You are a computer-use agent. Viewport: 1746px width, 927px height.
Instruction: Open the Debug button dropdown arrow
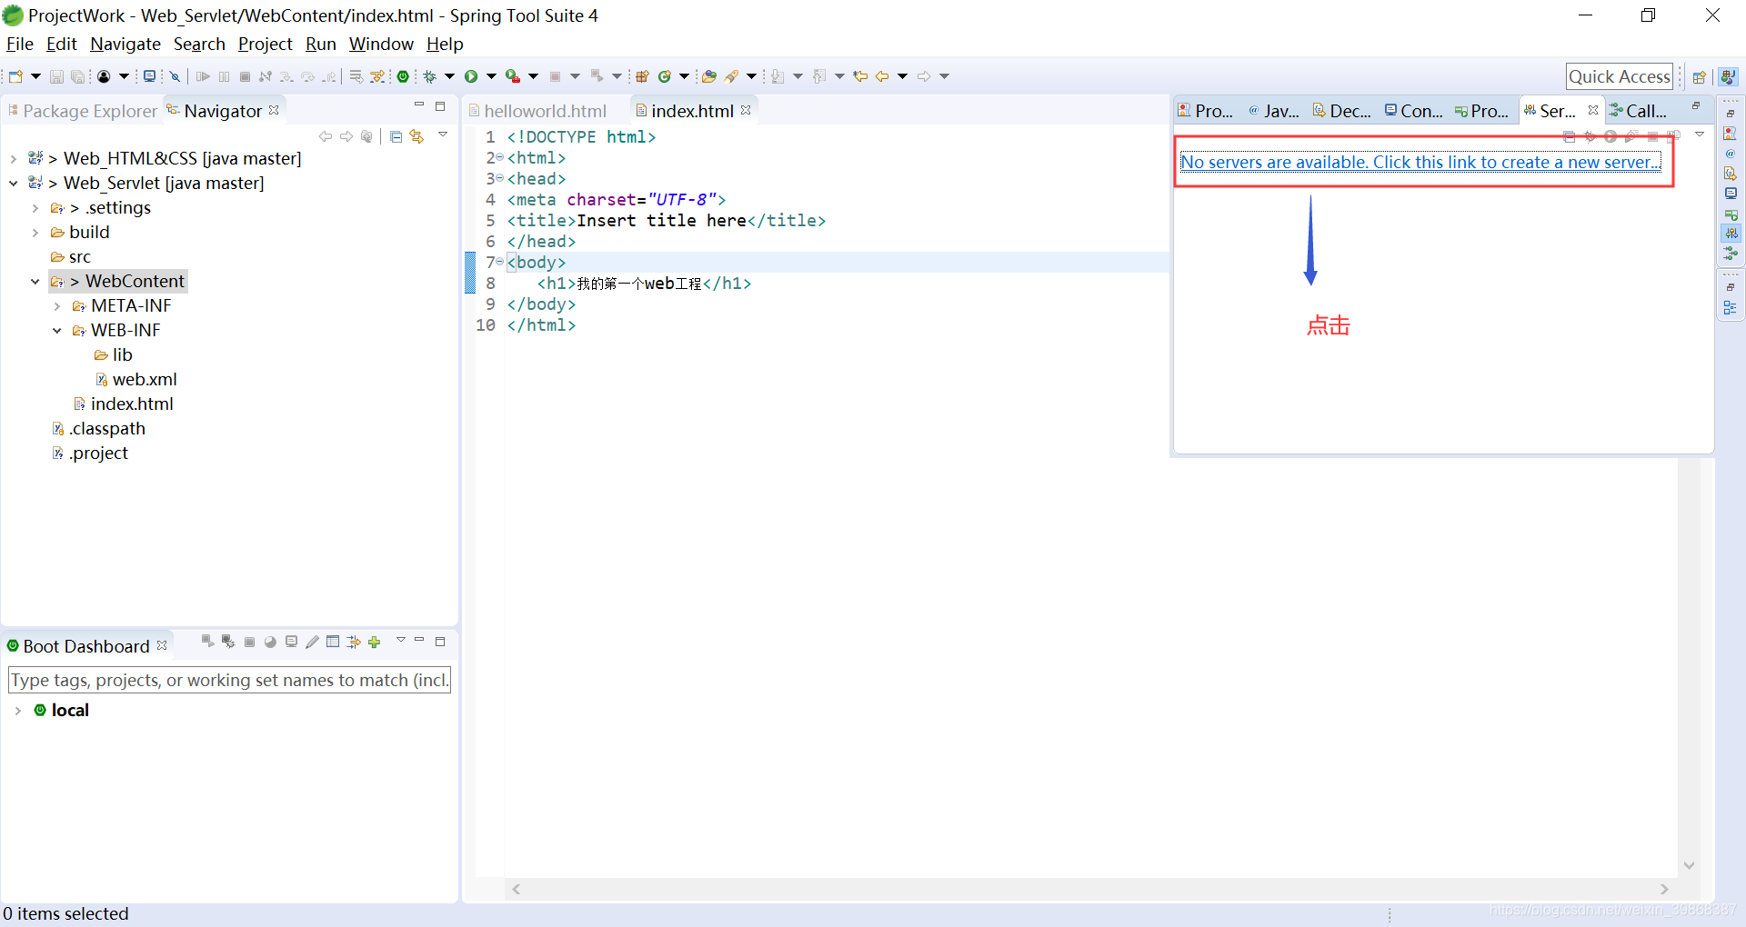(449, 76)
